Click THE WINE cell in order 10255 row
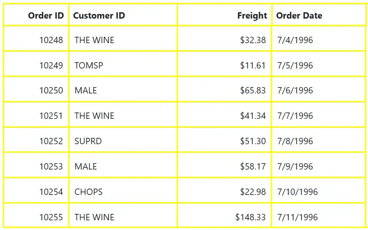Screen dimensions: 368x230 click(95, 217)
